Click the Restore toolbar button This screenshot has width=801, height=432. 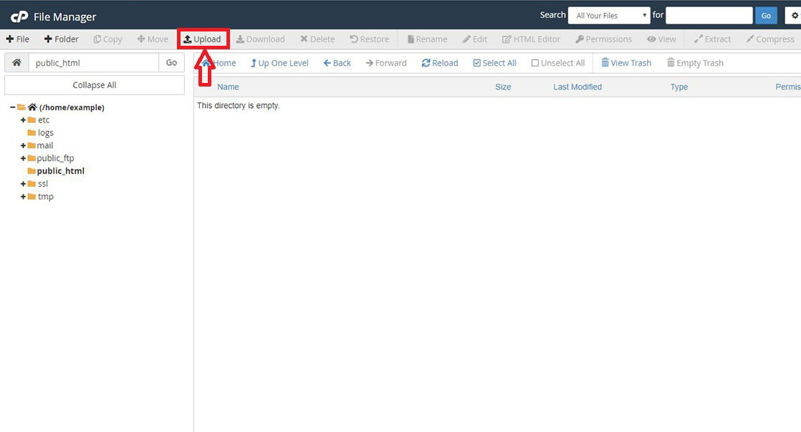(x=370, y=39)
